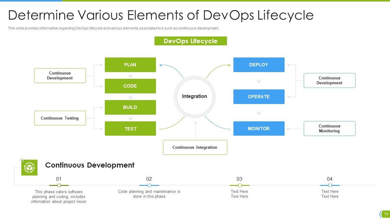This screenshot has height=219, width=390.
Task: Select the slide title text
Action: click(x=161, y=15)
